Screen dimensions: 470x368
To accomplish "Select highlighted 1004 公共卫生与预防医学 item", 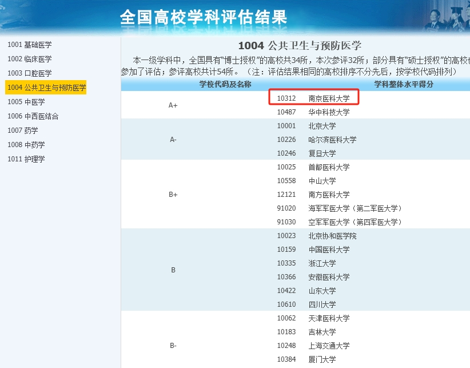I will [x=46, y=87].
